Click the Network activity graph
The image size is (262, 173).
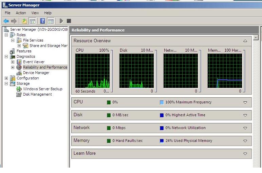pyautogui.click(x=181, y=71)
